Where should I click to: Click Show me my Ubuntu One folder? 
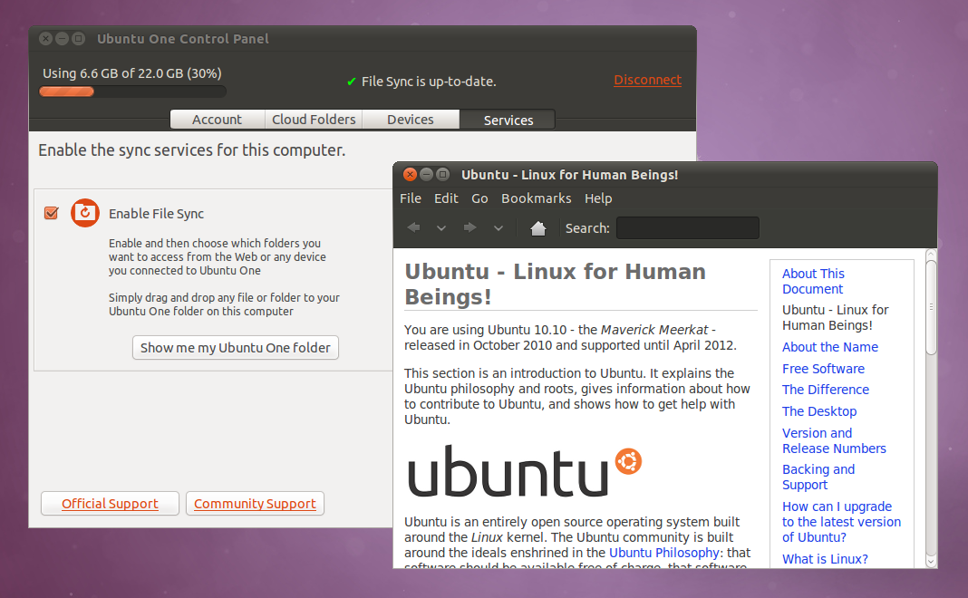point(236,347)
